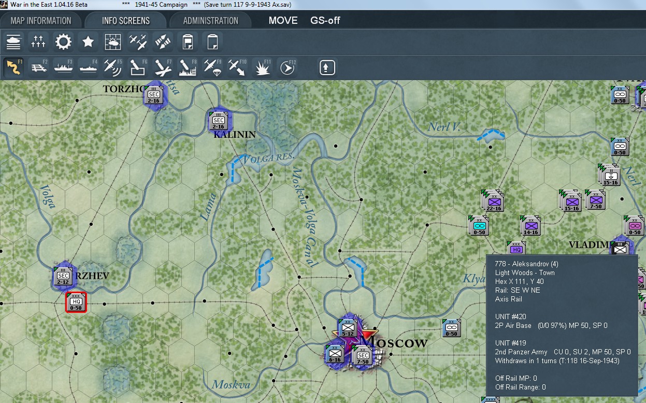Select the F6 bomb unit mode
The image size is (646, 403).
[x=138, y=67]
